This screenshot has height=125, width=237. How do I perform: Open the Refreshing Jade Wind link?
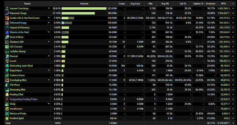pos(21,66)
